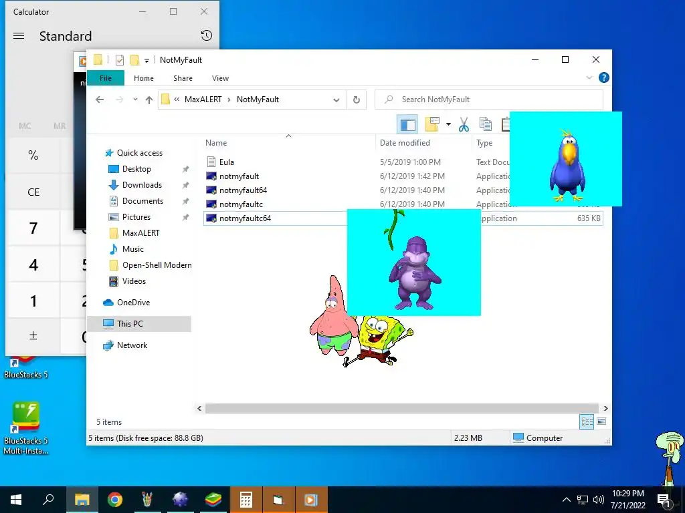Screen dimensions: 685x513
Task: Switch to Details view layout button
Action: 587,421
